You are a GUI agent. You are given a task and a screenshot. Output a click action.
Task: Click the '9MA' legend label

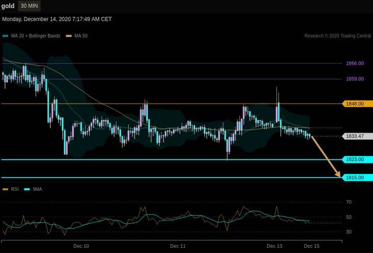37,189
